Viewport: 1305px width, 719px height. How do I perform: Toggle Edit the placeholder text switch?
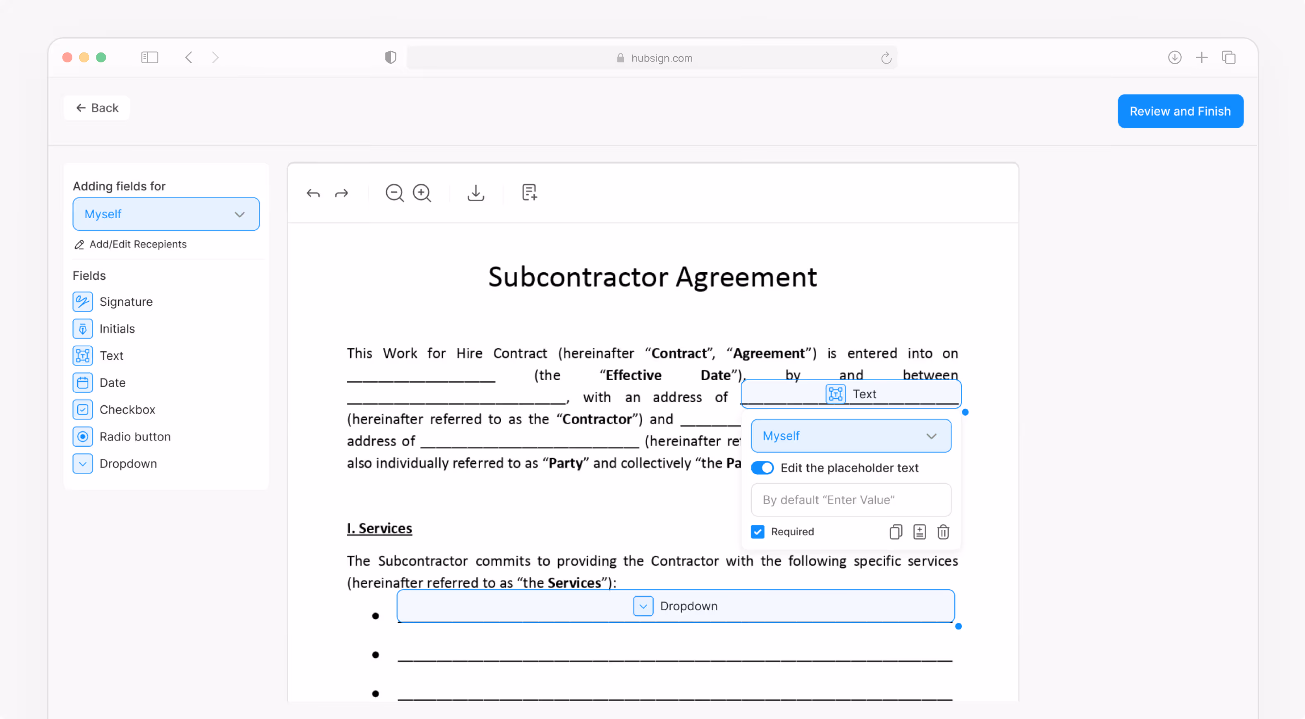point(762,467)
